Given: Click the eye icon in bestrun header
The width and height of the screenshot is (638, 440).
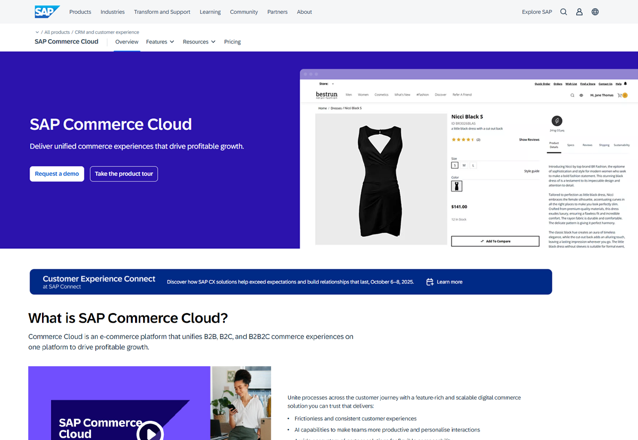Looking at the screenshot, I should tap(581, 95).
